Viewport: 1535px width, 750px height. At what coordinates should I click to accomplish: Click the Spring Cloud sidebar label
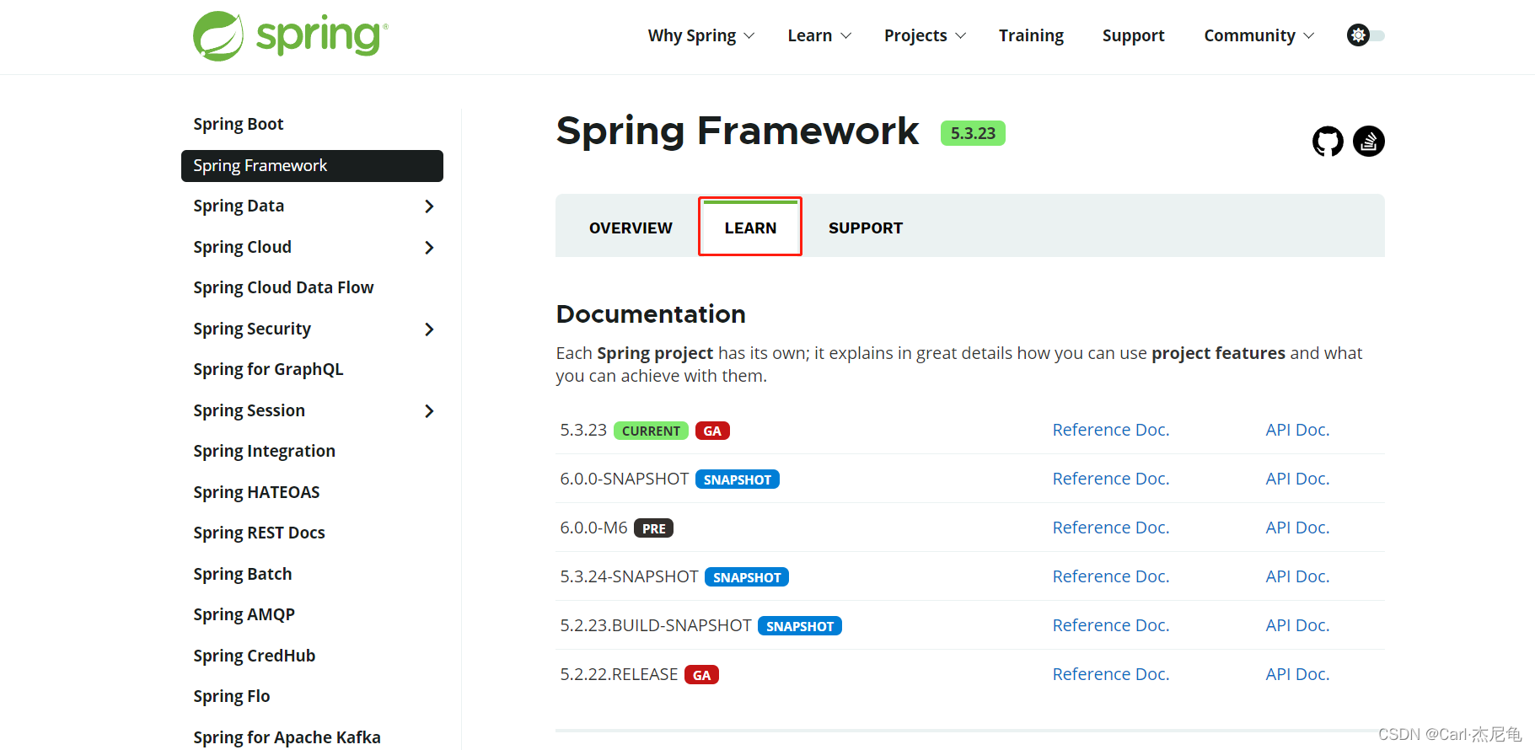pyautogui.click(x=243, y=247)
